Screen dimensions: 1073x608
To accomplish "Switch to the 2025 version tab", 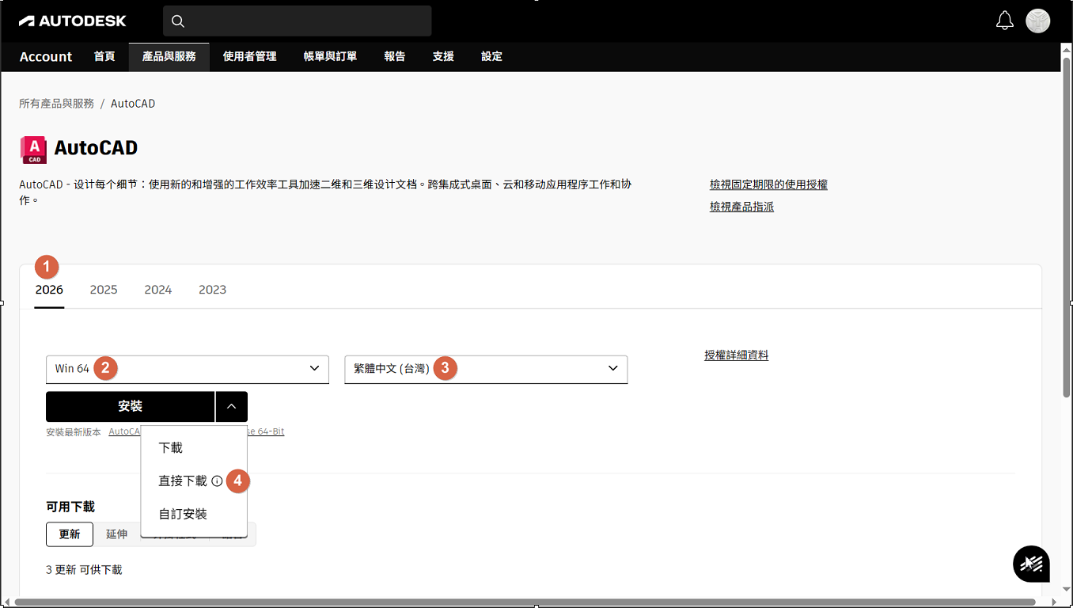I will point(104,290).
